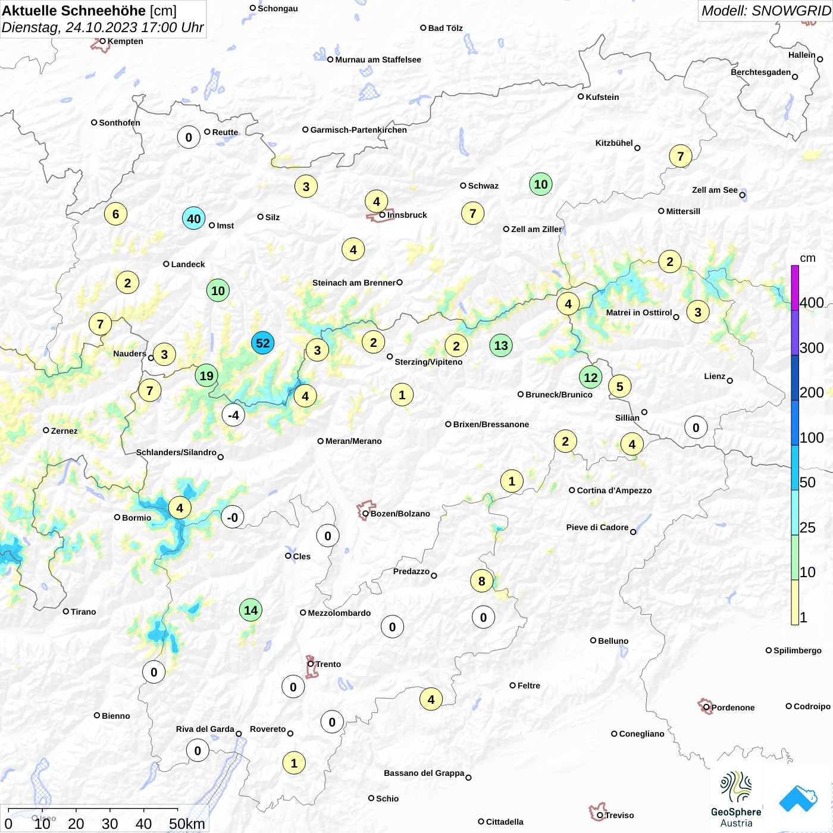
Task: Select the 0 marker southwest of Bozen/Bolzano
Action: tap(328, 536)
